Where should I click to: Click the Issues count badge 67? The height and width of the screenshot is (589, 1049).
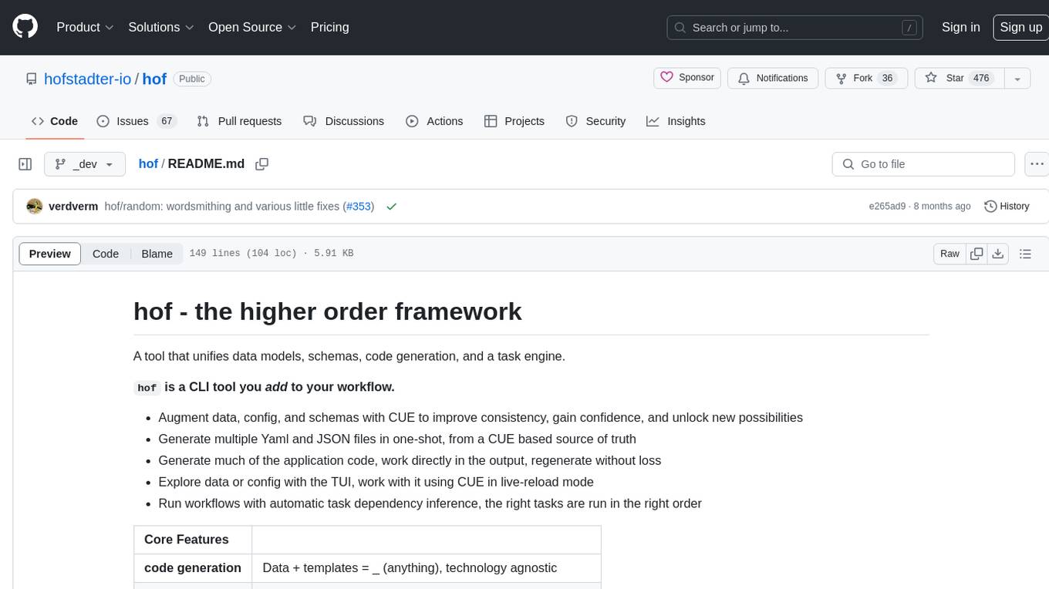166,121
